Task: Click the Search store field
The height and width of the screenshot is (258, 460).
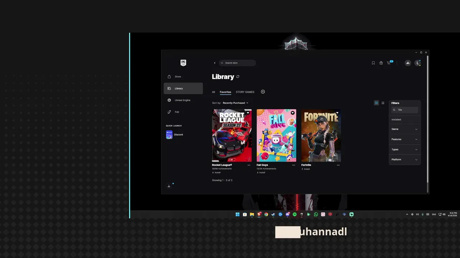Action: click(x=237, y=63)
